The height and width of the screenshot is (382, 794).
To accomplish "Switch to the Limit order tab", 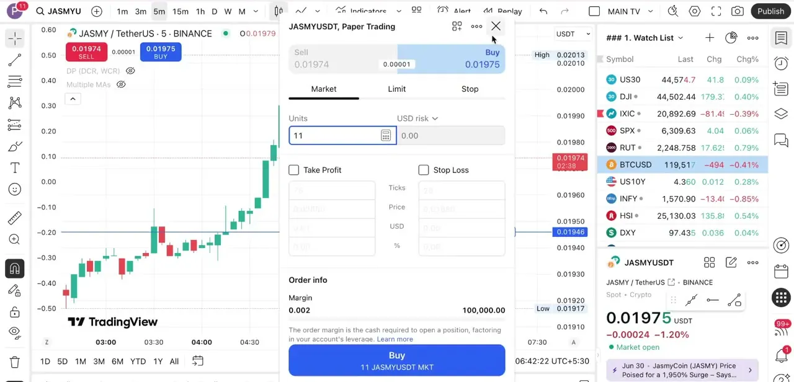I will pyautogui.click(x=397, y=89).
